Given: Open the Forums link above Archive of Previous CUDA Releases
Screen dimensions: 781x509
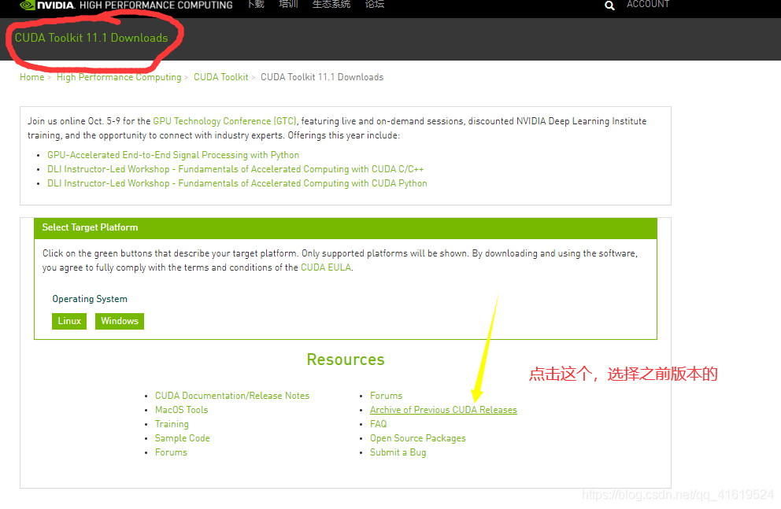Looking at the screenshot, I should [386, 396].
